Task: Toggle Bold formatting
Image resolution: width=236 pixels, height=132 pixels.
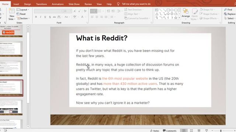Action: (36, 17)
